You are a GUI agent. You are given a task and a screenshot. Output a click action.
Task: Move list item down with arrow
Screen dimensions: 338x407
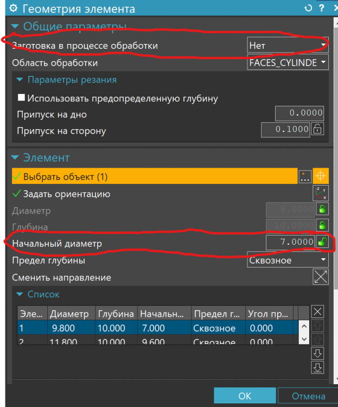(318, 354)
